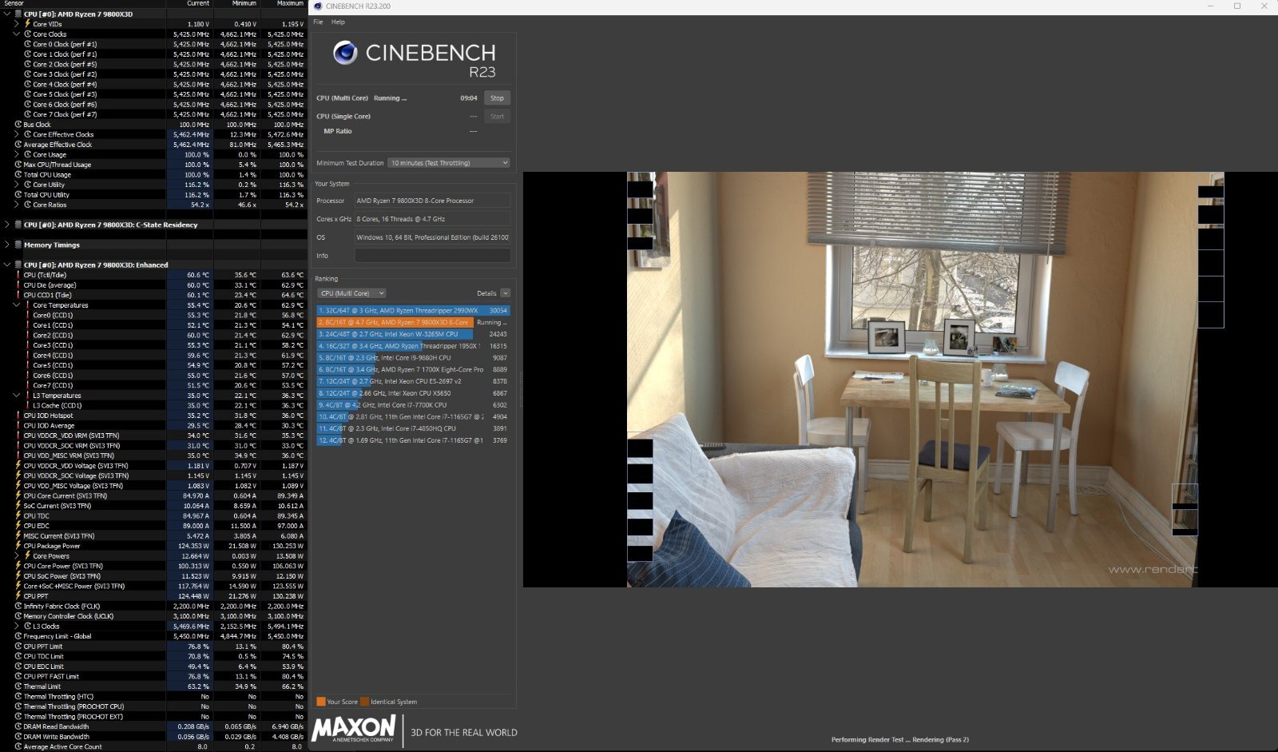Screen dimensions: 1278x752
Task: Click the icon beside Average Active Core Count
Action: (x=18, y=746)
